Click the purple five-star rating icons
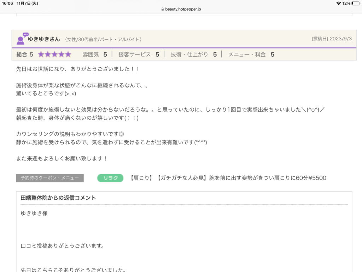Image resolution: width=362 pixels, height=272 pixels. point(54,54)
